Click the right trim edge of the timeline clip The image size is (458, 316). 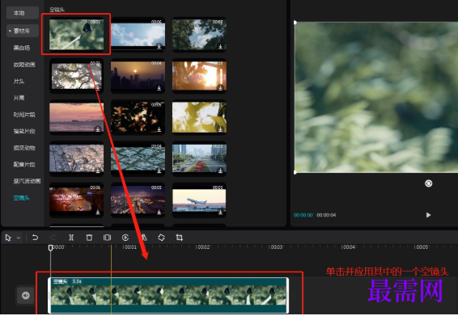pos(287,296)
